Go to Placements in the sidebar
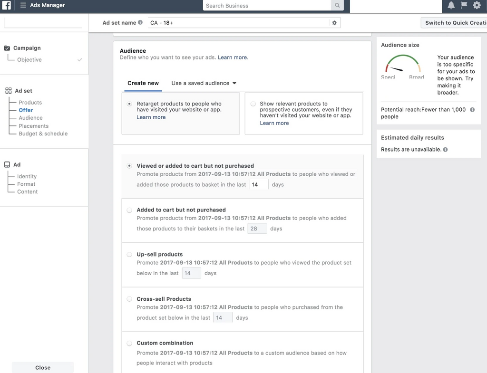487x373 pixels. [33, 126]
